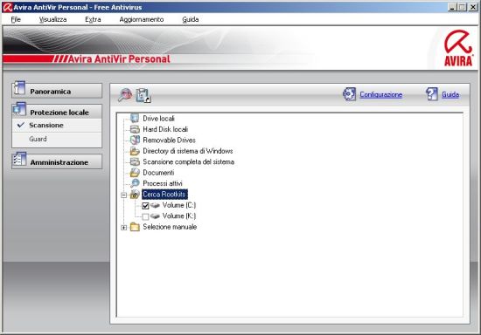Viewport: 481px width, 335px height.
Task: Click the Volume (C:) drive icon
Action: [x=155, y=205]
